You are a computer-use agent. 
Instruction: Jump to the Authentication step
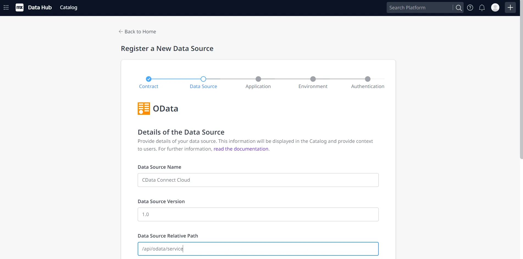pos(367,79)
